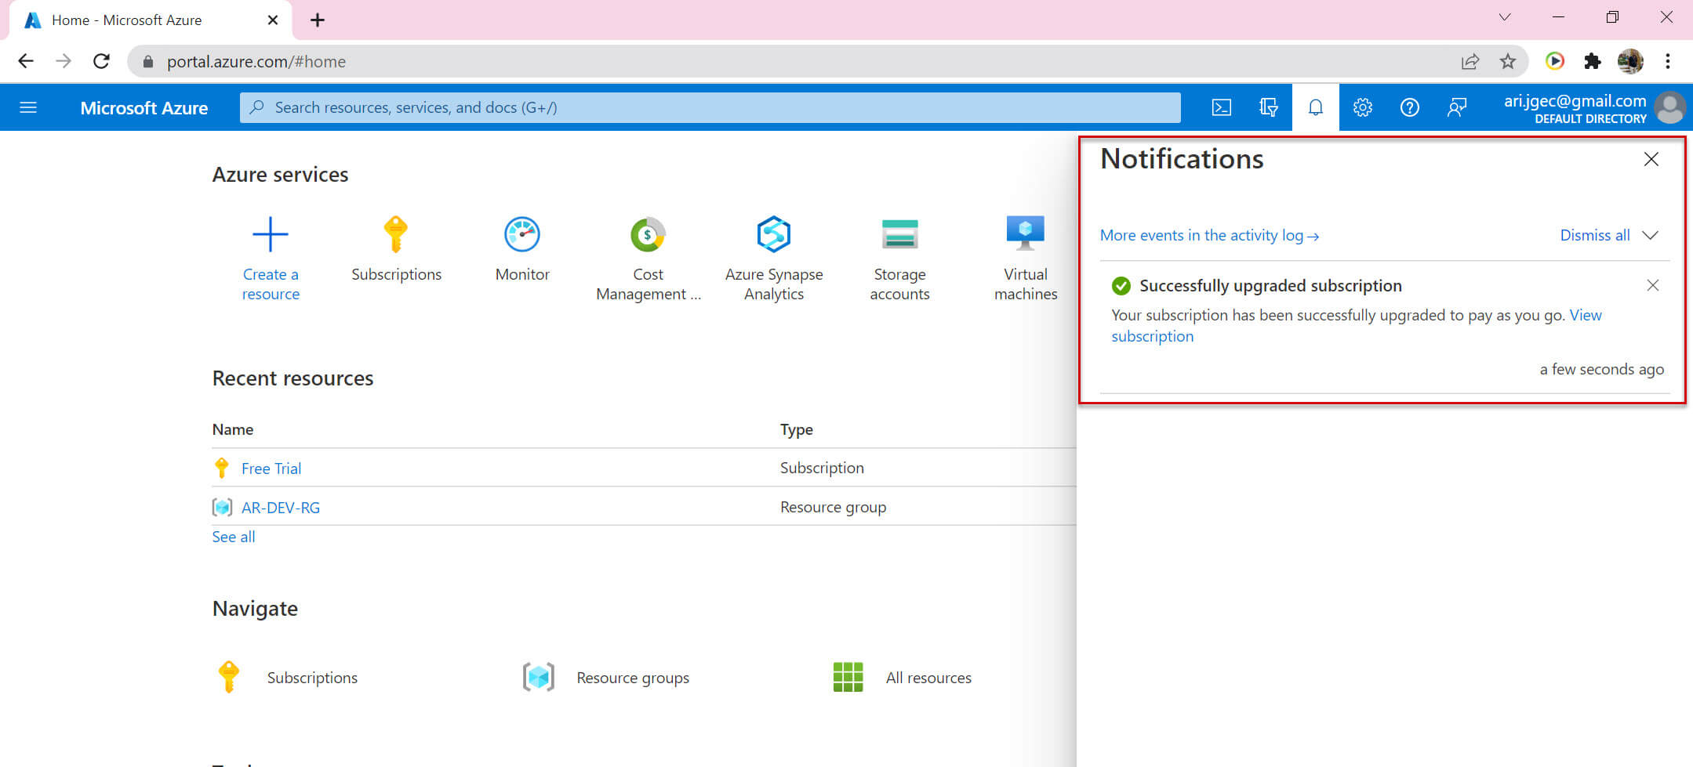The height and width of the screenshot is (767, 1693).
Task: Click the green success check icon
Action: [x=1121, y=286]
